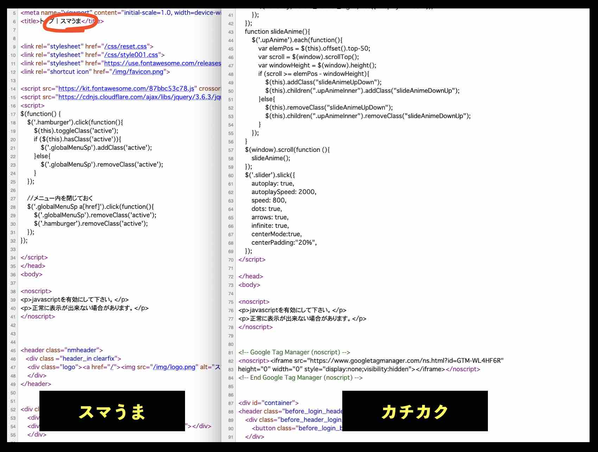Click the div id="container" tag
The height and width of the screenshot is (452, 598).
(x=268, y=403)
